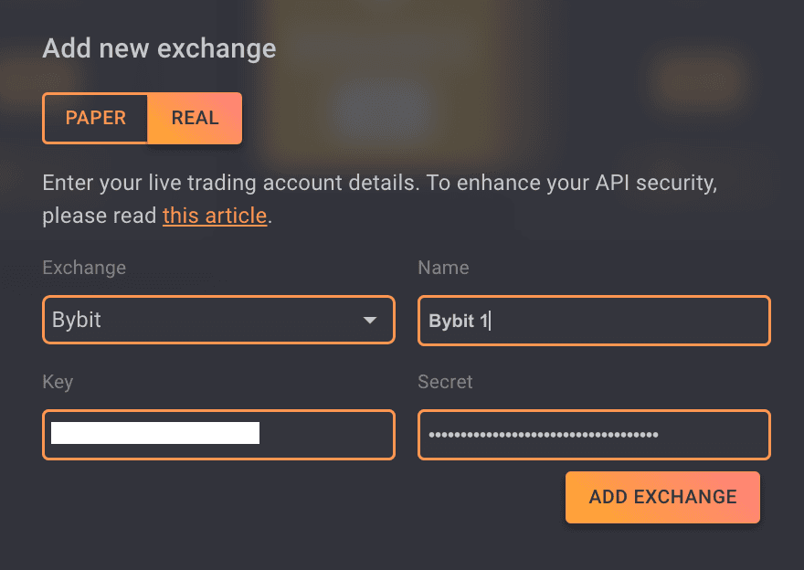Place cursor in 'Bybit 1' name text
The image size is (804, 570).
point(460,322)
